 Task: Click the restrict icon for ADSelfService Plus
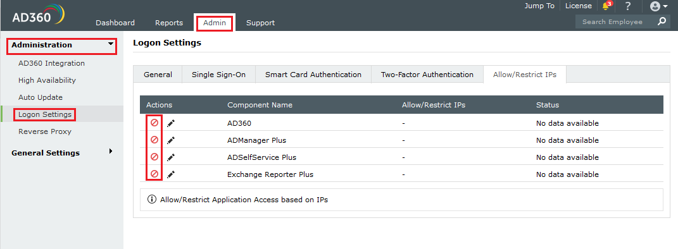tap(154, 157)
